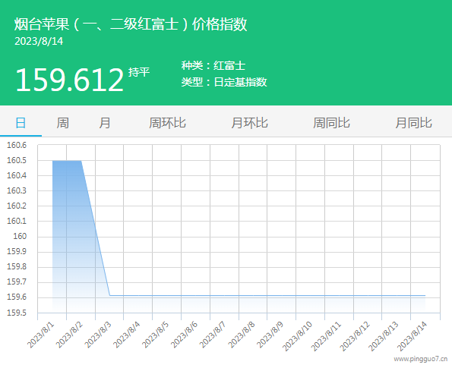Open the www.pingguo7.cn watermark link

coord(421,359)
